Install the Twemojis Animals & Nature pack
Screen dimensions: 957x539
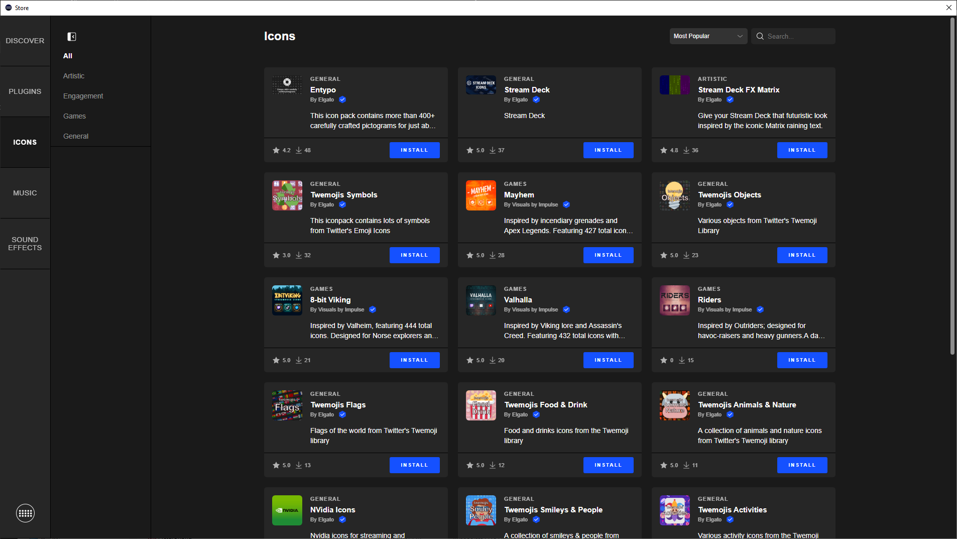tap(802, 465)
